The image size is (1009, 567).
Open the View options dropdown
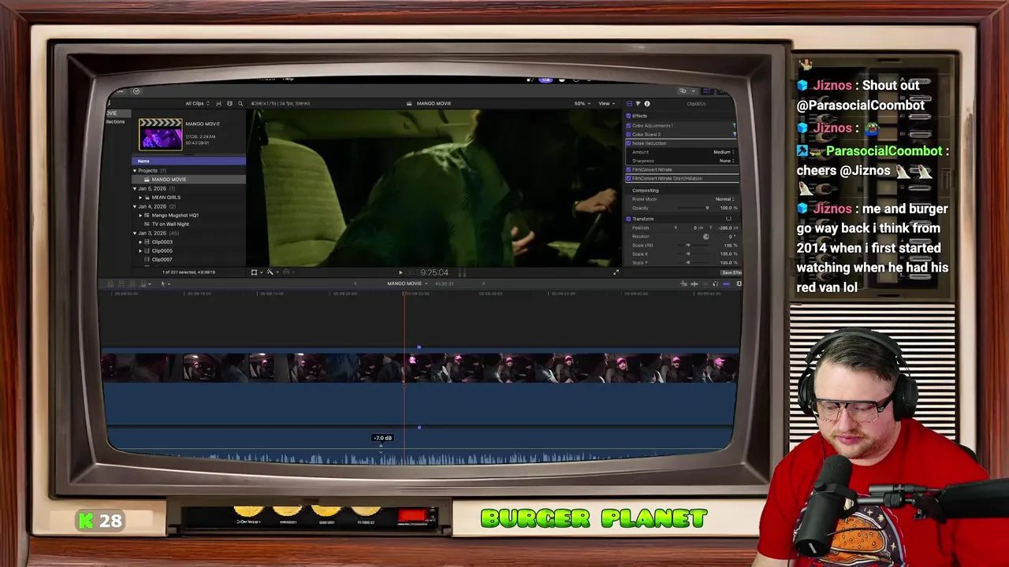tap(606, 103)
